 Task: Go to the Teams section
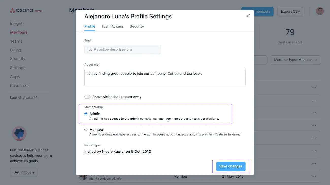coord(16,41)
